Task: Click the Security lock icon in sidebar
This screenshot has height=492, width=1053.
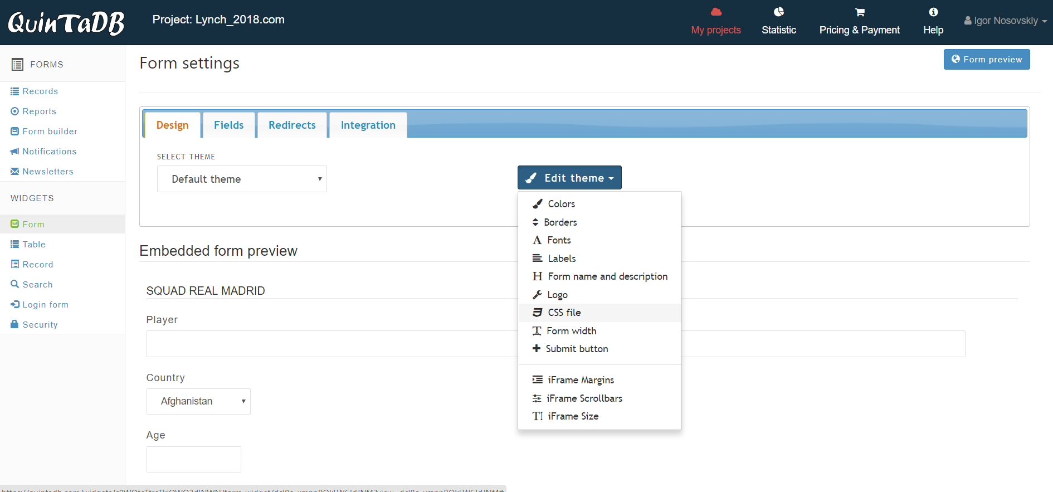Action: [14, 324]
